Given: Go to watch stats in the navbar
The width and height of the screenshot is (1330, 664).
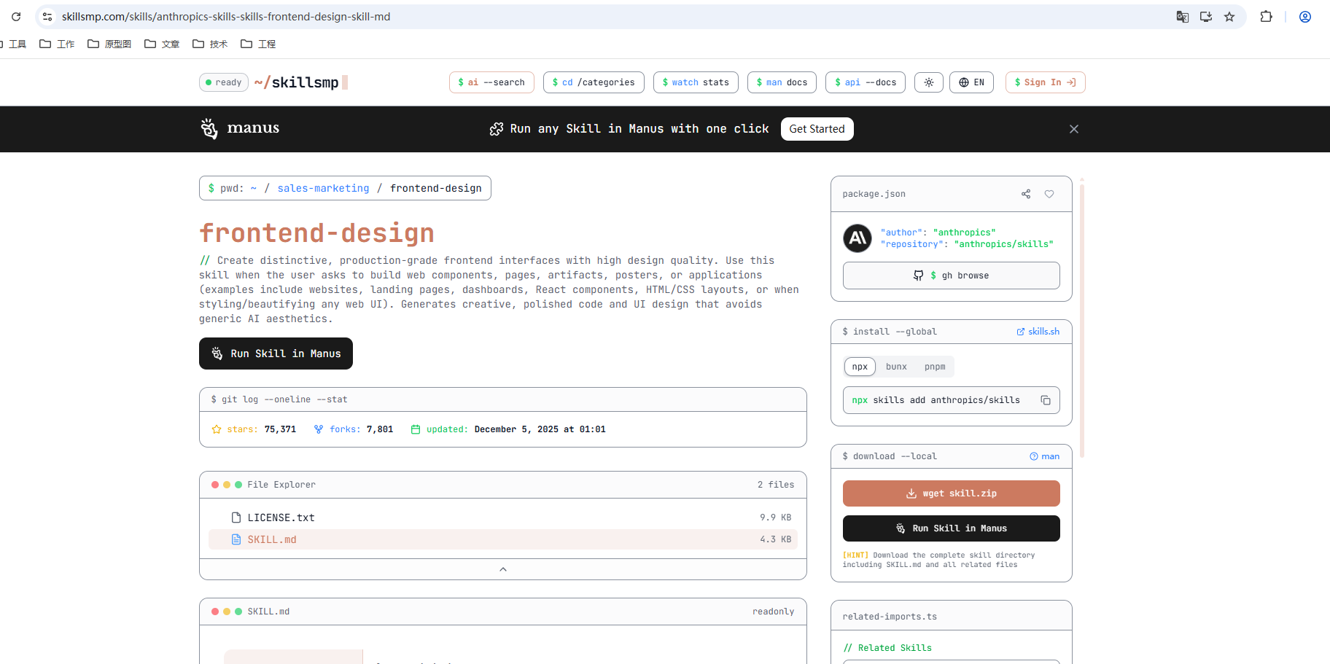Looking at the screenshot, I should point(695,82).
